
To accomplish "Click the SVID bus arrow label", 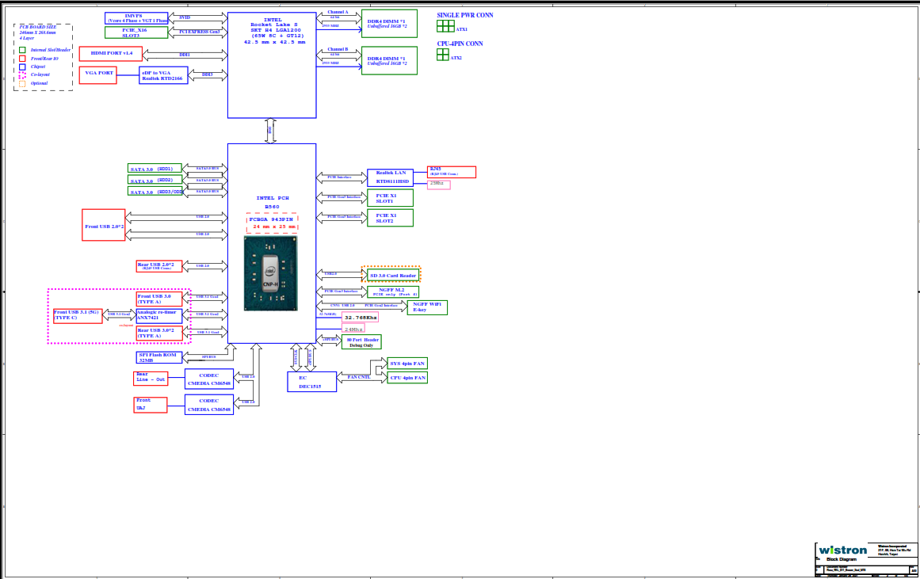I will [184, 17].
